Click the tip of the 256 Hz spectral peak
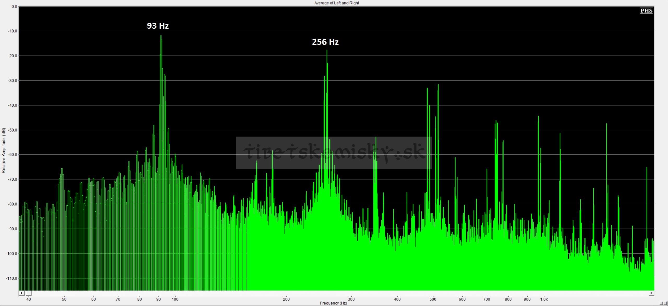The image size is (668, 306). (327, 50)
